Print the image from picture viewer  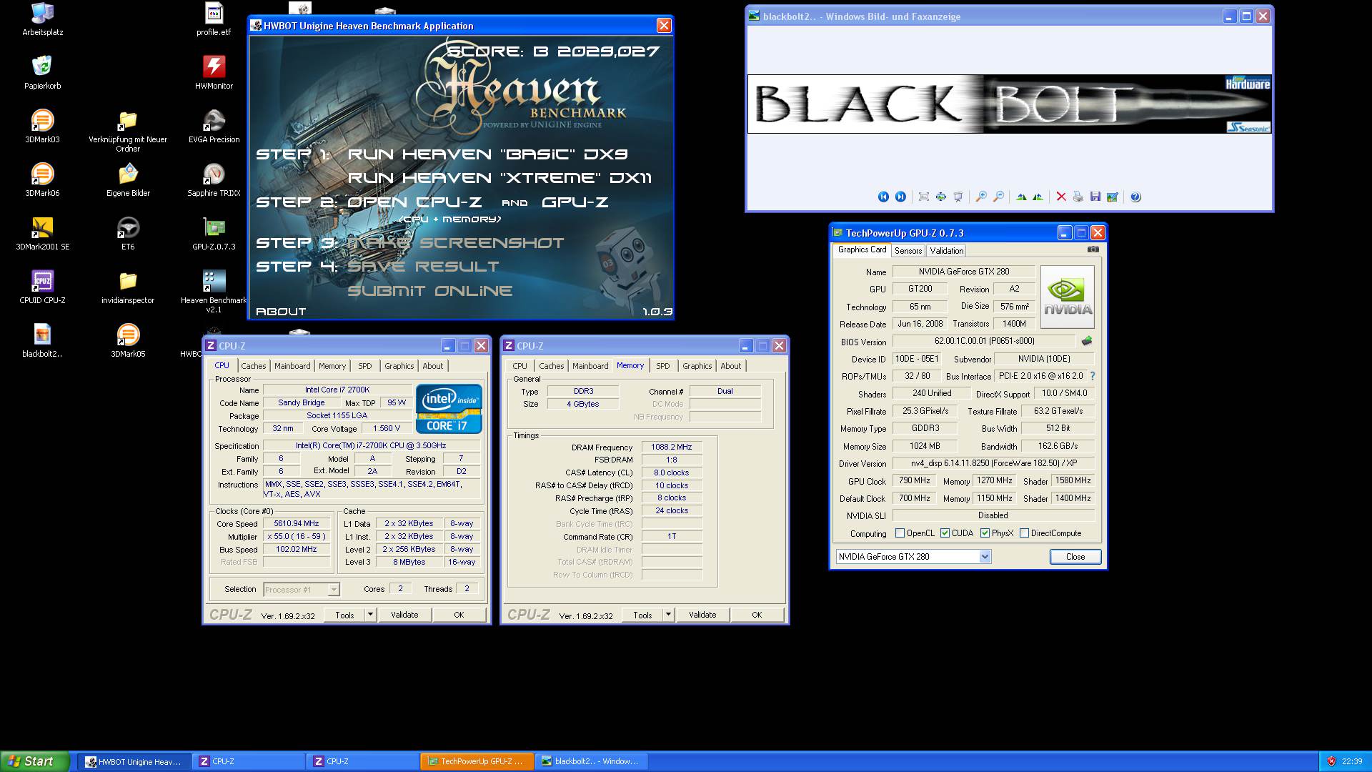(x=1078, y=197)
